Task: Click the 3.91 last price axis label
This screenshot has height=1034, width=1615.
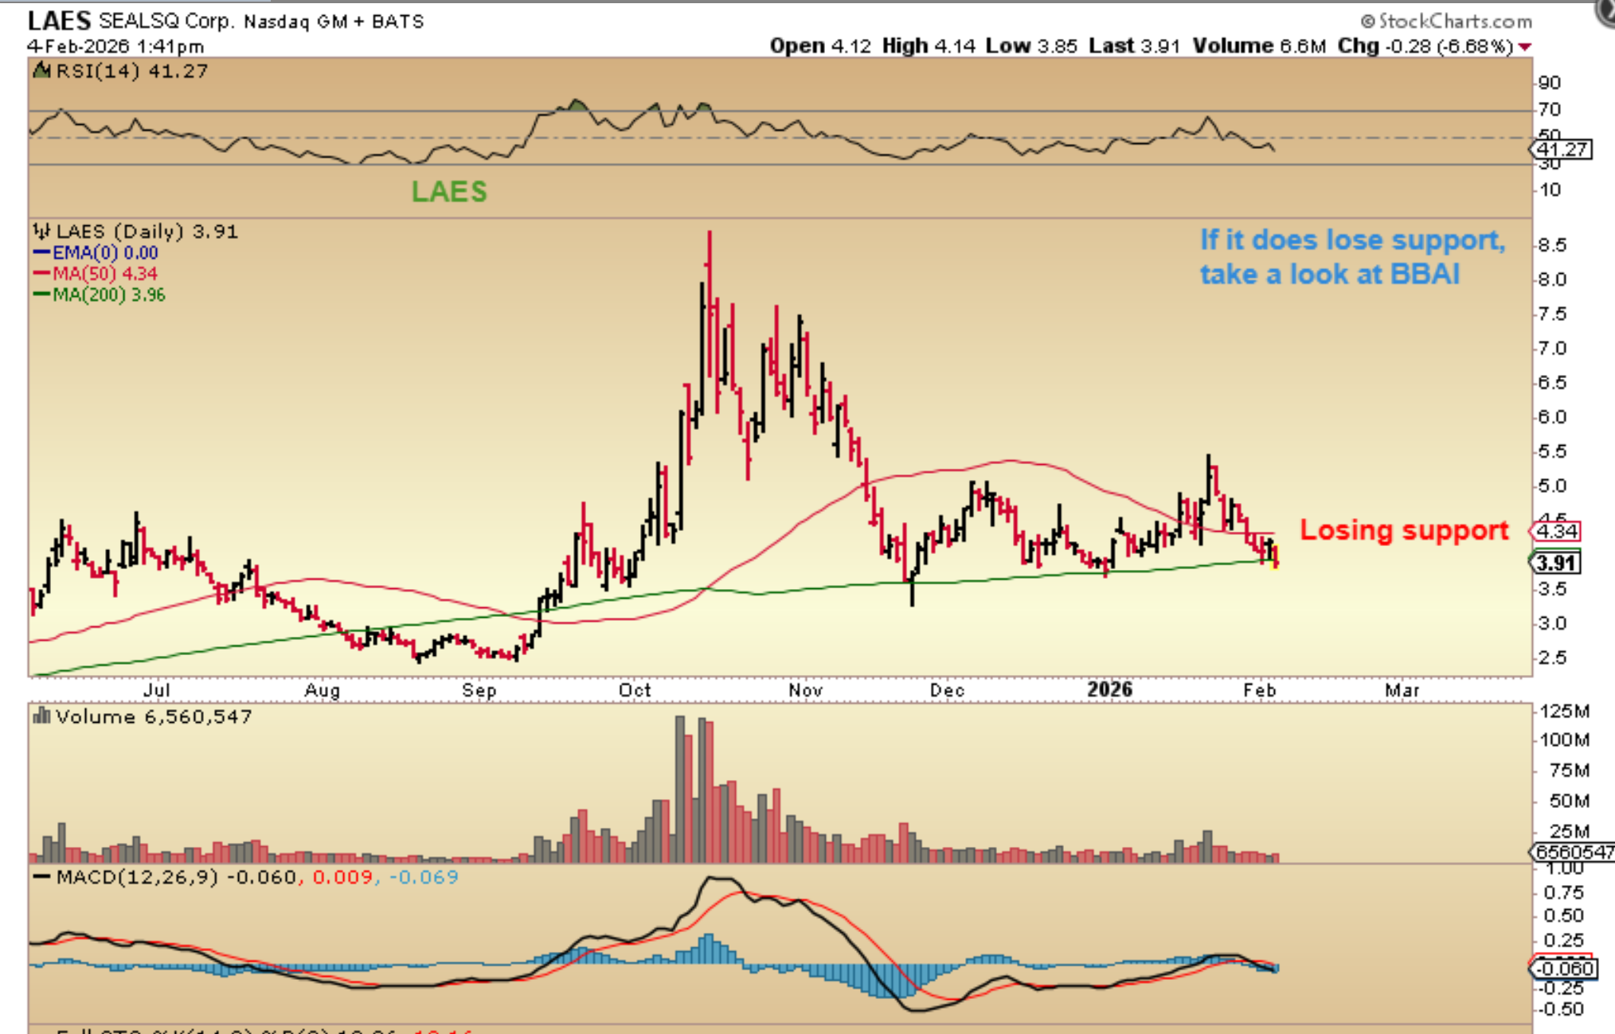Action: 1556,563
